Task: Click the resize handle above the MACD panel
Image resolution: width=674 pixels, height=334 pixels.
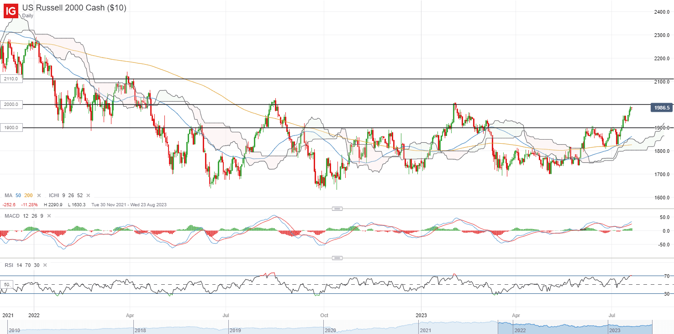Action: pyautogui.click(x=337, y=209)
